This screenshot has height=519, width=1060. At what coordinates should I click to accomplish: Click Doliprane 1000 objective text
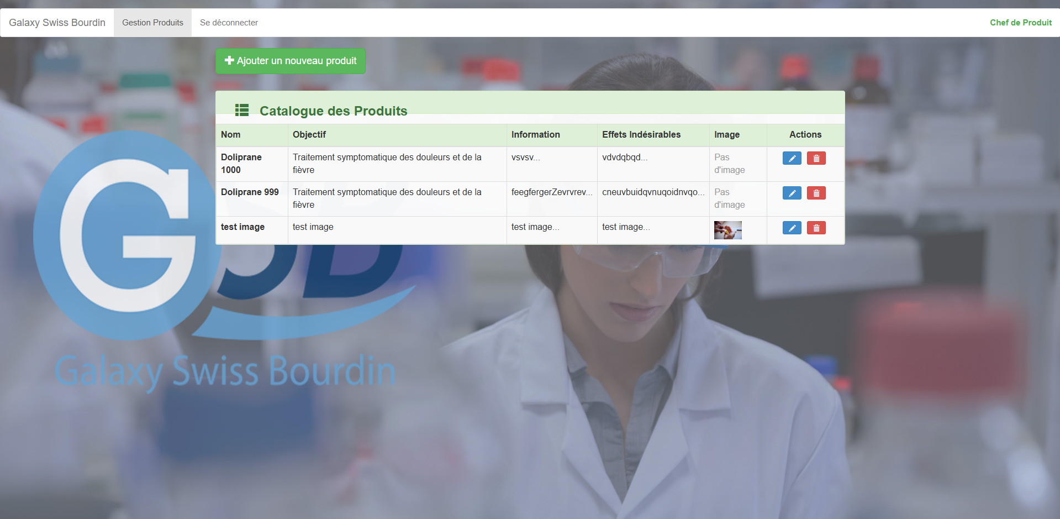pos(387,164)
